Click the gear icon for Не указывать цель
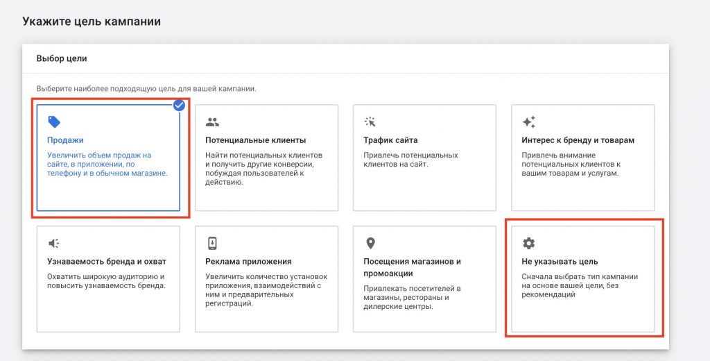This screenshot has height=361, width=710. tap(528, 244)
